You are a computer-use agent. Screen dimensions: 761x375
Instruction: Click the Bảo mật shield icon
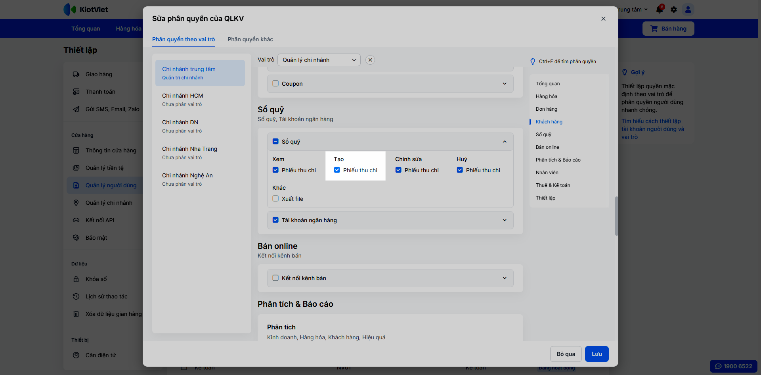point(76,238)
